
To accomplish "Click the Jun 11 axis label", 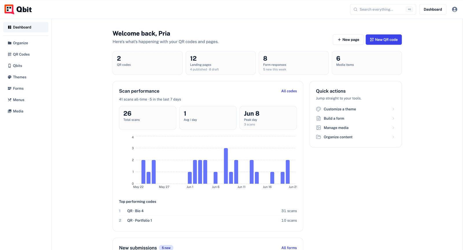I will point(241,187).
